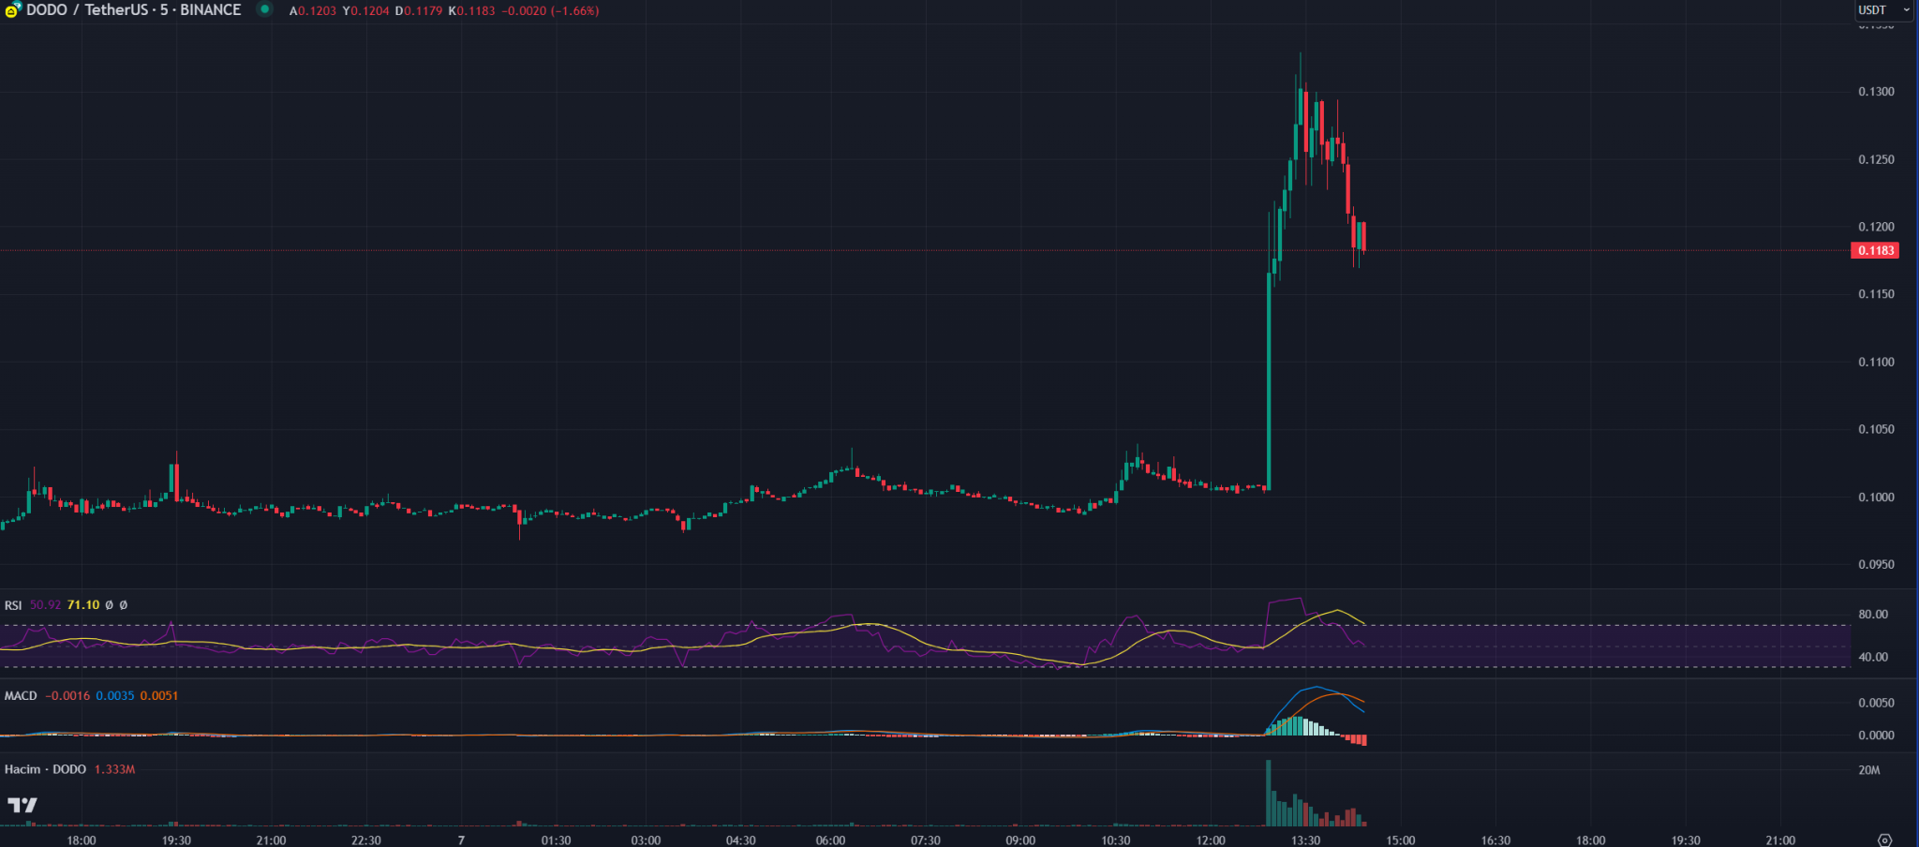
Task: Click the red 0.1183 current price tag
Action: pyautogui.click(x=1875, y=250)
